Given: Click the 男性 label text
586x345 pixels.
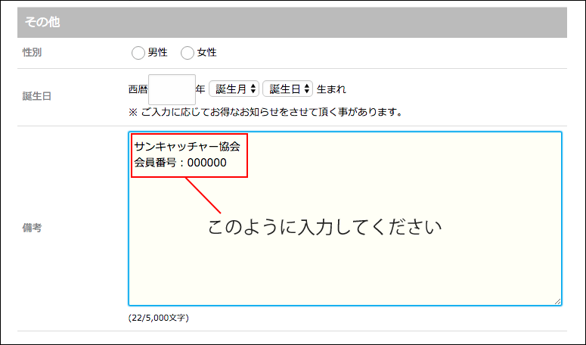Looking at the screenshot, I should click(157, 52).
